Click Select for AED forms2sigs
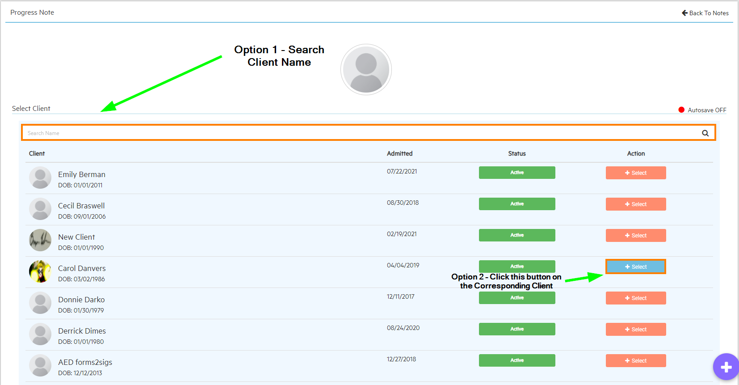This screenshot has width=739, height=385. point(635,361)
